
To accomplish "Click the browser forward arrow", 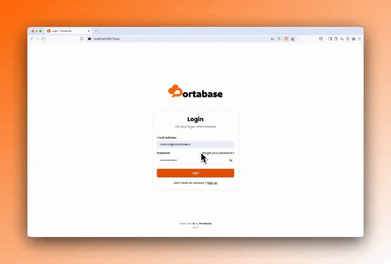I will tap(38, 39).
